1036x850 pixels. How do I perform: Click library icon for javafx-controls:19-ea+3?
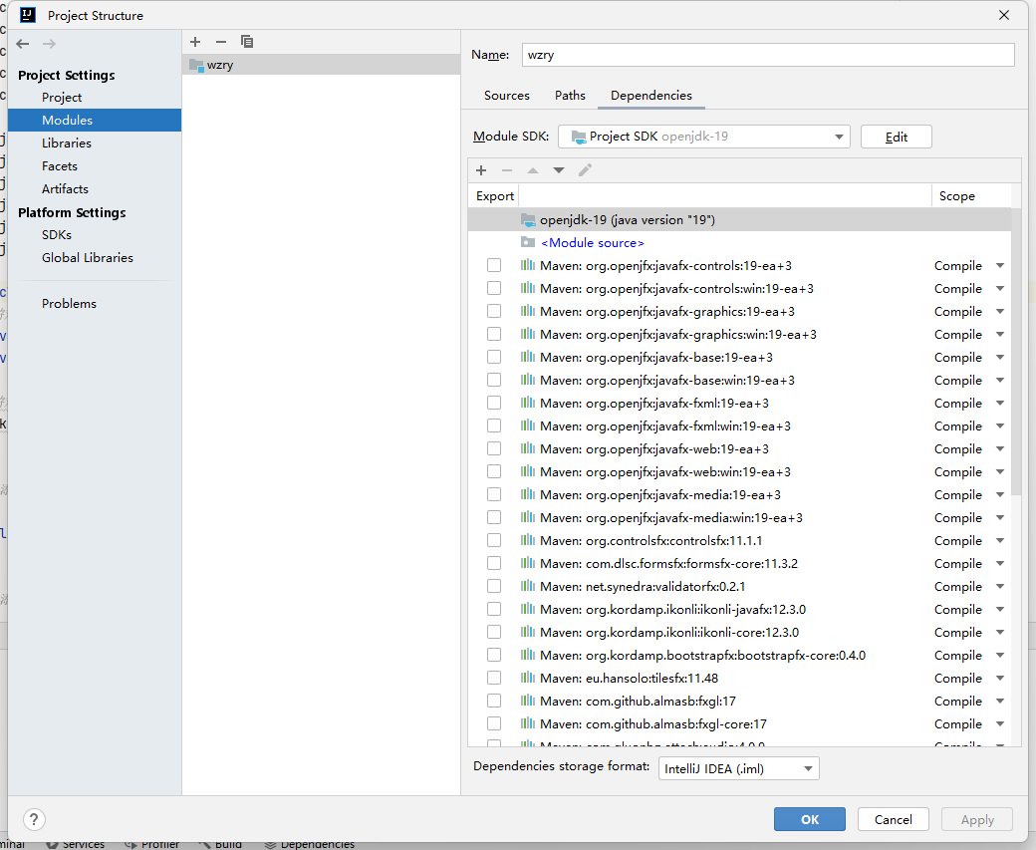(x=527, y=266)
